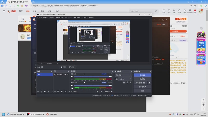Select the scene item in Scenes list
This screenshot has height=117, width=208.
click(x=44, y=75)
